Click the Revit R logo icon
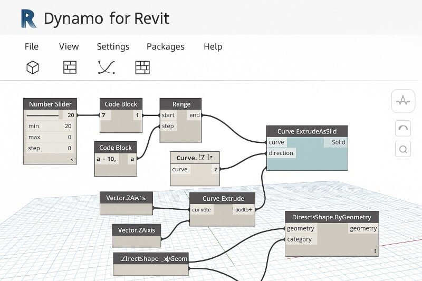This screenshot has height=281, width=422. [x=28, y=18]
